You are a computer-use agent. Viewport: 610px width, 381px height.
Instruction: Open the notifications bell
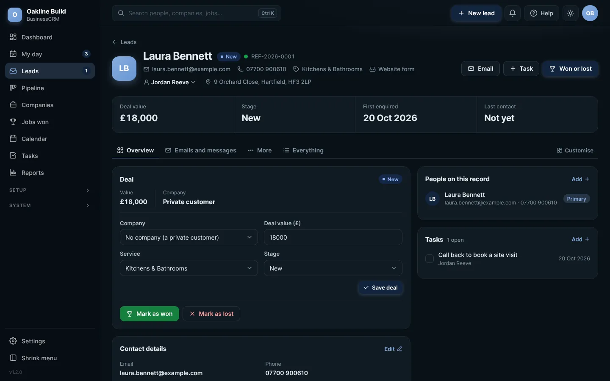point(512,13)
